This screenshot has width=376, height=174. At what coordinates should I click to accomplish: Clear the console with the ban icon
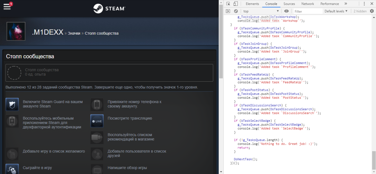(x=236, y=11)
